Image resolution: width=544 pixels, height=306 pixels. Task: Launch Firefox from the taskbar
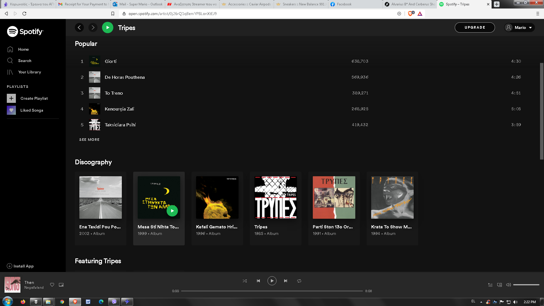(23, 302)
